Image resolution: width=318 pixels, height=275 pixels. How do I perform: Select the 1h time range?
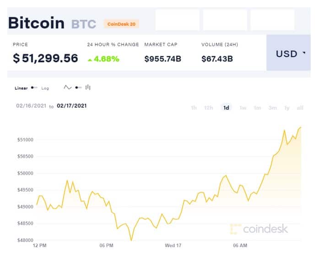[194, 108]
